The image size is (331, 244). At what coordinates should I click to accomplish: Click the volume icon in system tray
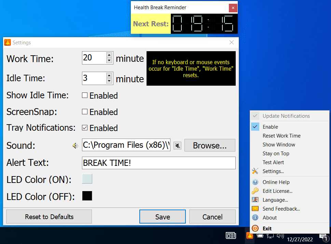tap(280, 236)
